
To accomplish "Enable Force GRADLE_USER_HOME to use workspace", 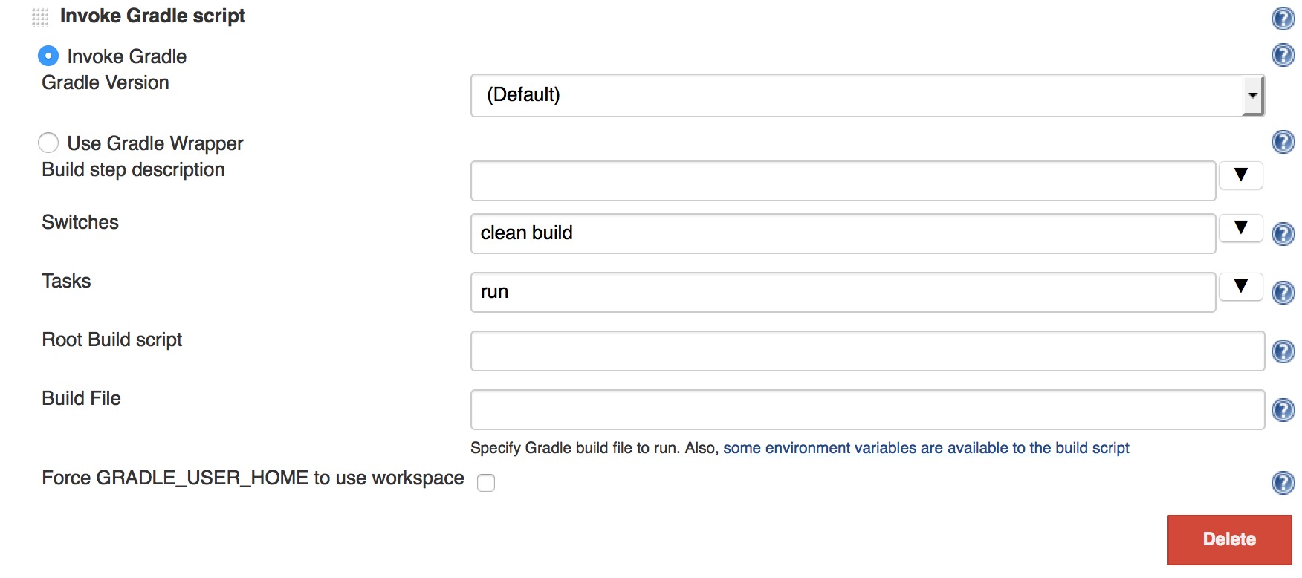I will (x=486, y=483).
